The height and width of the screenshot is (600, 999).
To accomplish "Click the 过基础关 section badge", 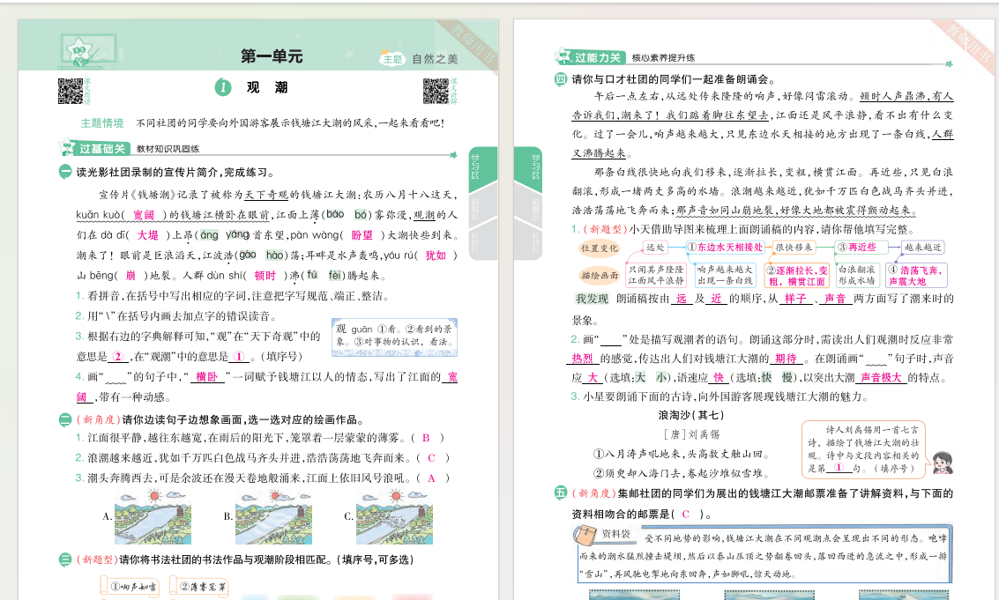I will pyautogui.click(x=95, y=148).
